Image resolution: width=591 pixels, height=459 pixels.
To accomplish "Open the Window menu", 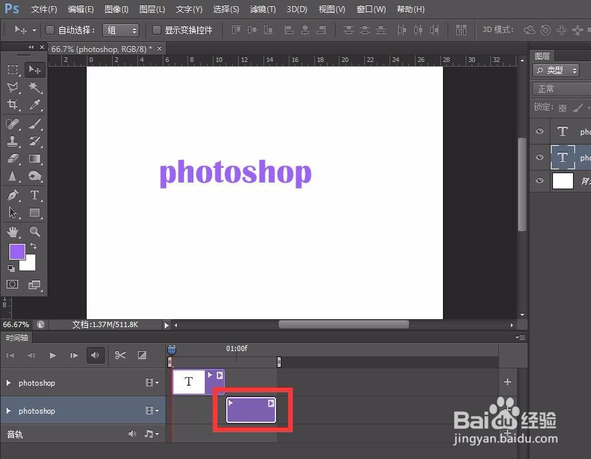I will click(372, 9).
